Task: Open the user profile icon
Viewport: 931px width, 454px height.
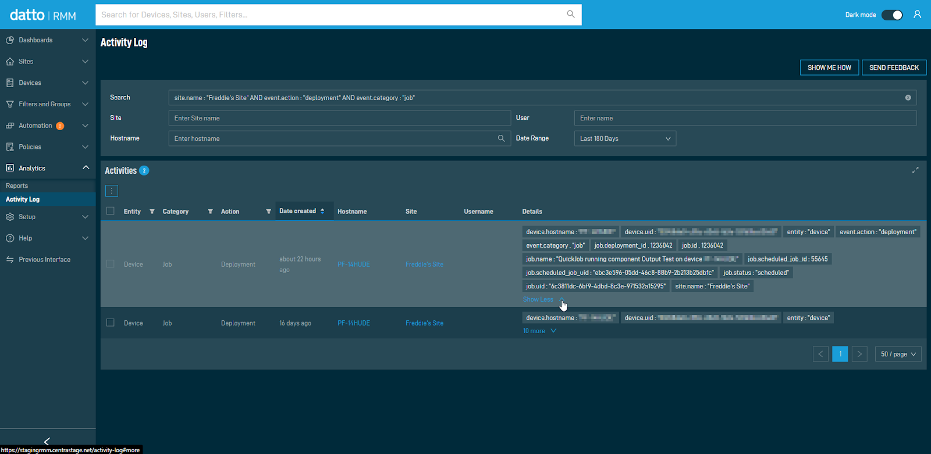Action: [917, 15]
